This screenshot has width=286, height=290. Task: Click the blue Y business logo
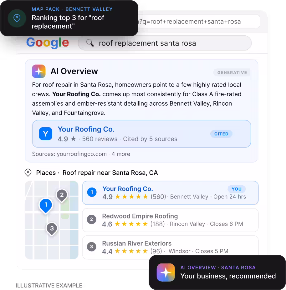click(46, 134)
